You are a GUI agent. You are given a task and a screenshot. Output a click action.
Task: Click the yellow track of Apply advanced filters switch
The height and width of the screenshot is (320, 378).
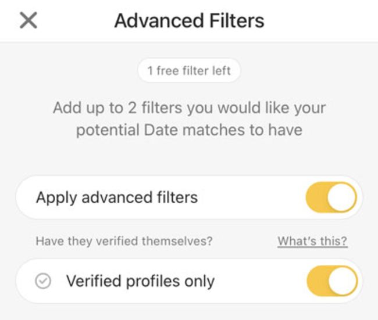coord(317,197)
